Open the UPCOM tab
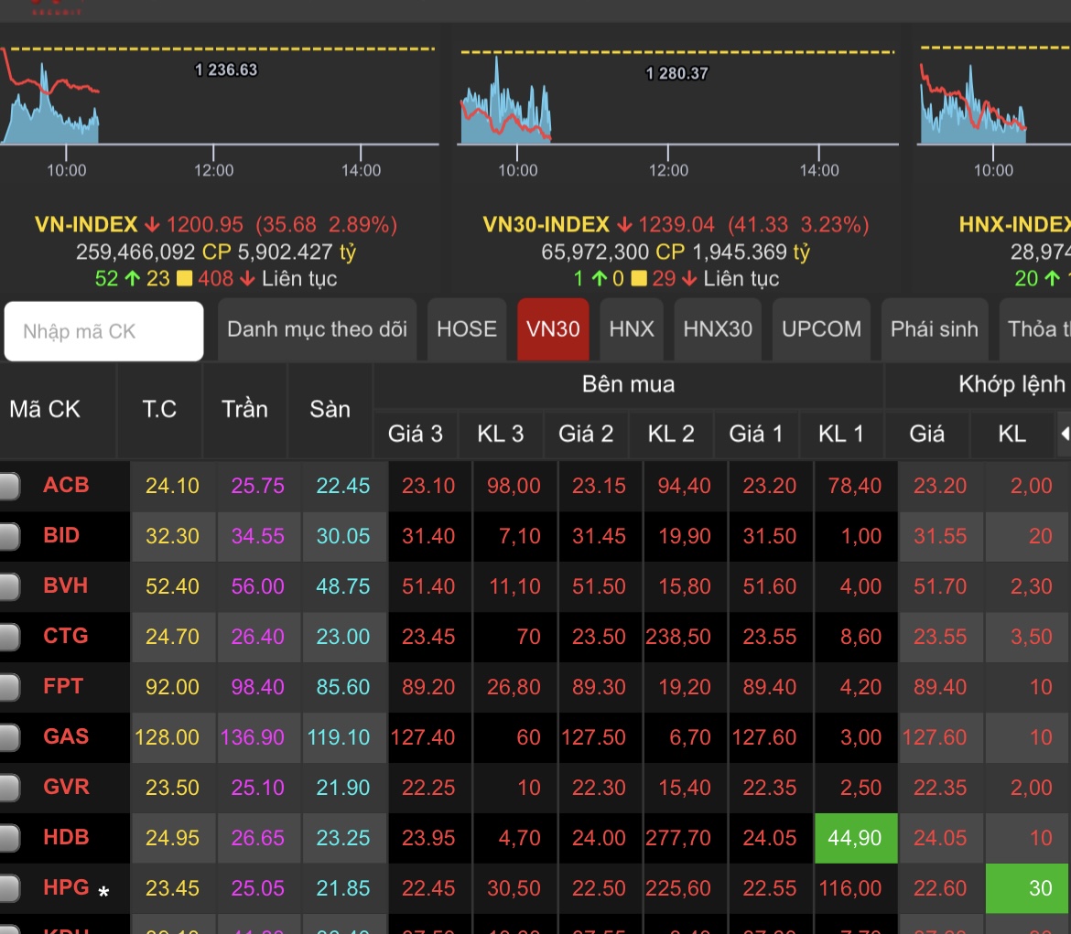This screenshot has height=934, width=1071. (822, 329)
